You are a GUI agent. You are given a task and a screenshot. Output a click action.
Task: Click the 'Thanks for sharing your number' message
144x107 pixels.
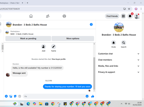pyautogui.click(x=67, y=87)
